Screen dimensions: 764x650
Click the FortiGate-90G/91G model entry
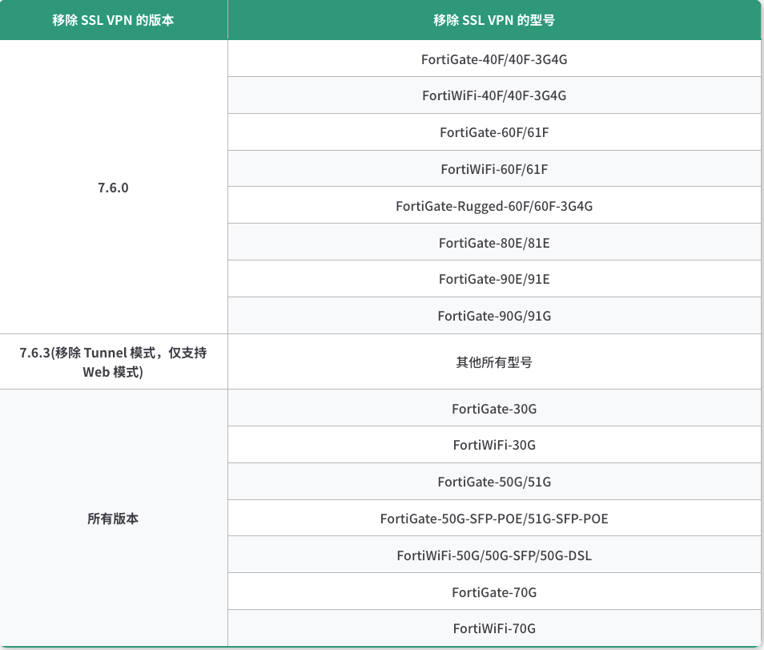tap(494, 316)
